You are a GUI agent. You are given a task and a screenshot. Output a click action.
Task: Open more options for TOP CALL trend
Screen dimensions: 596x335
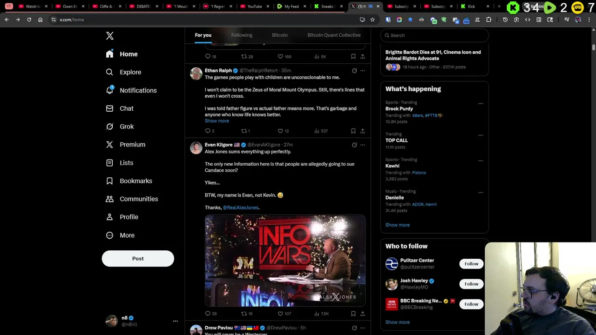click(x=481, y=135)
